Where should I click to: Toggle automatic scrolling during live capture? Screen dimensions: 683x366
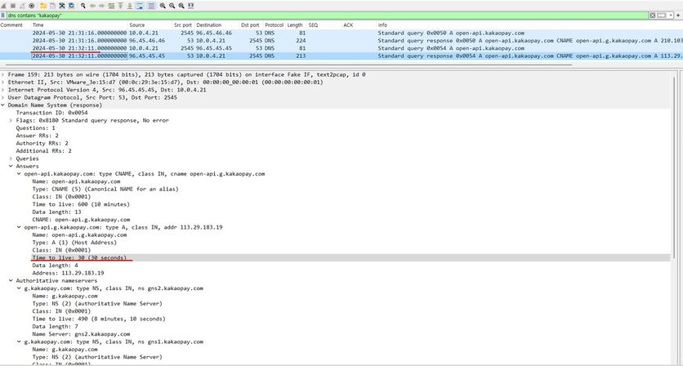coord(140,6)
